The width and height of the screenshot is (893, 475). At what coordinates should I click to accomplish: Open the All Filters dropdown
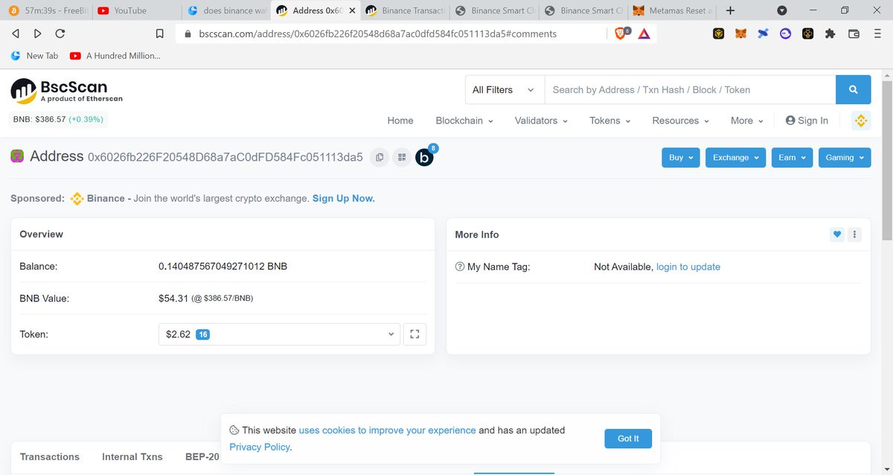[x=504, y=89]
